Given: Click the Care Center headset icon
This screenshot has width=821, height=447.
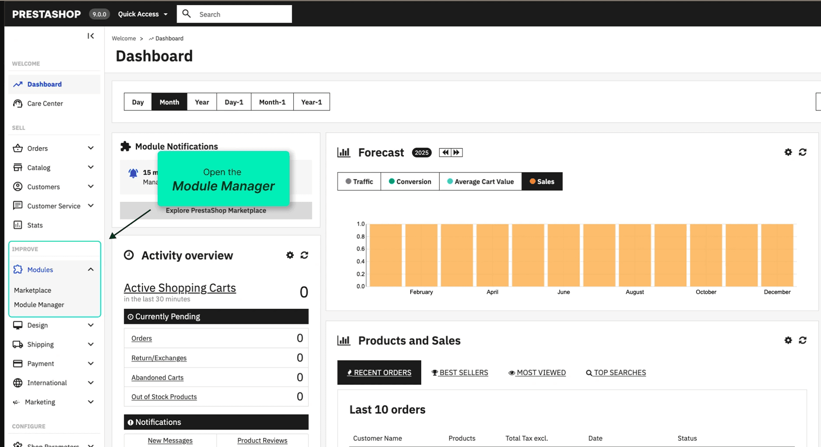Looking at the screenshot, I should click(x=18, y=103).
